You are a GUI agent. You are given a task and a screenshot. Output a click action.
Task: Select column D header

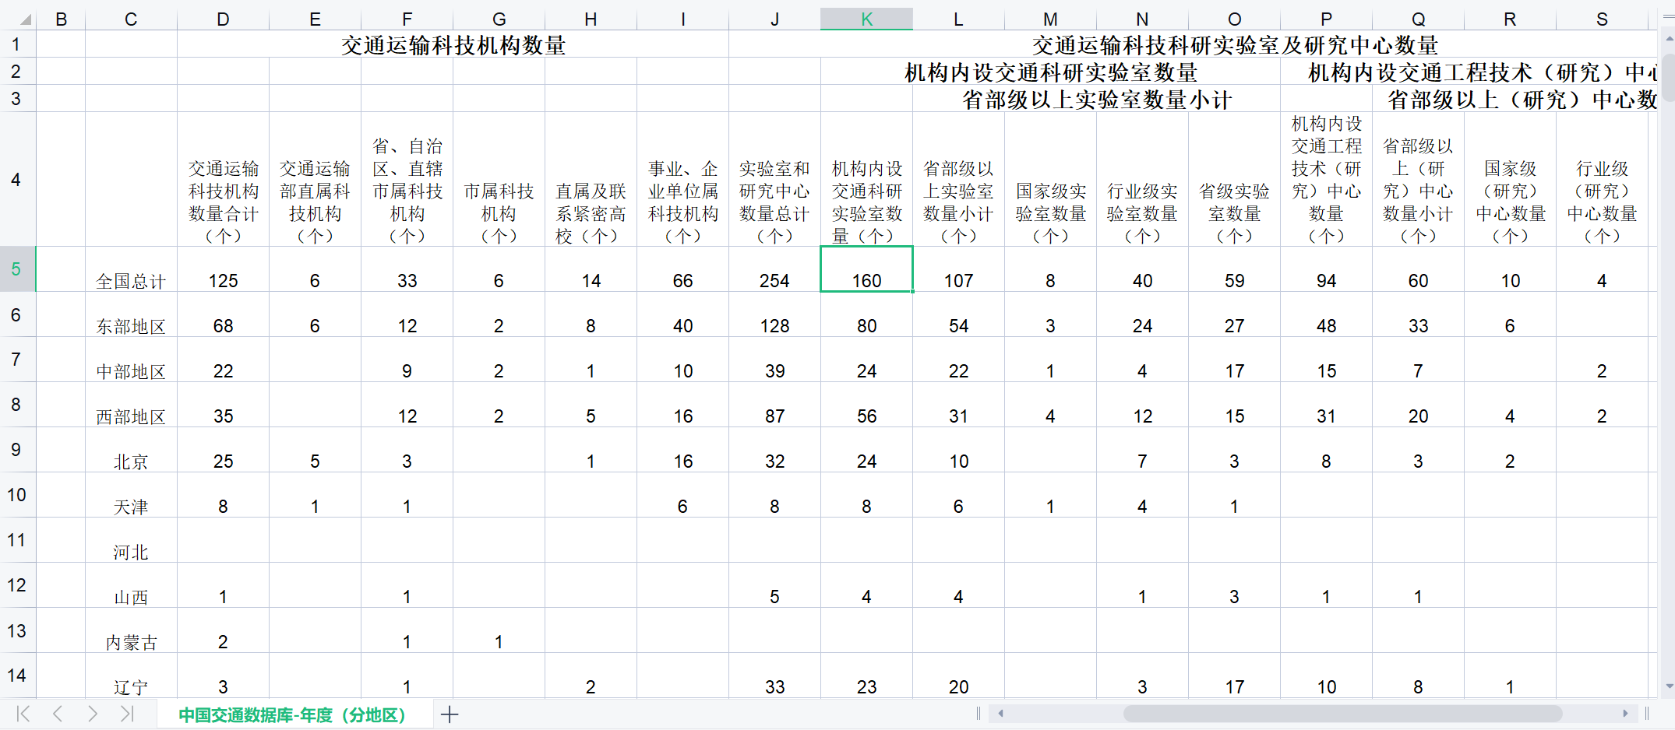(224, 19)
